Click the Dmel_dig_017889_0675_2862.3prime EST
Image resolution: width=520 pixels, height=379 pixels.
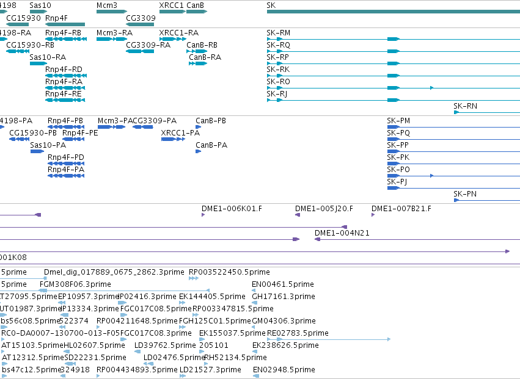tap(45, 278)
